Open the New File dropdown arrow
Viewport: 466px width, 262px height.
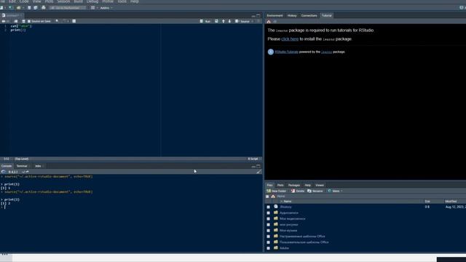point(5,8)
